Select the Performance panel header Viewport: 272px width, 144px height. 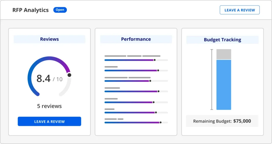(136, 39)
